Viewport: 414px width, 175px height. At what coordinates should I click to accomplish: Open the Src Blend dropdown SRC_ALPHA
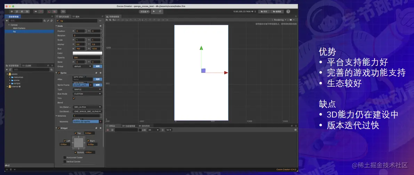87,107
